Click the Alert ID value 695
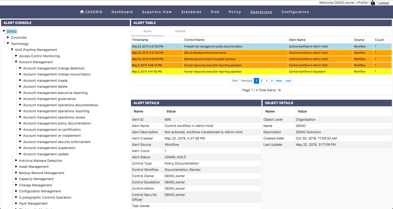 (168, 120)
